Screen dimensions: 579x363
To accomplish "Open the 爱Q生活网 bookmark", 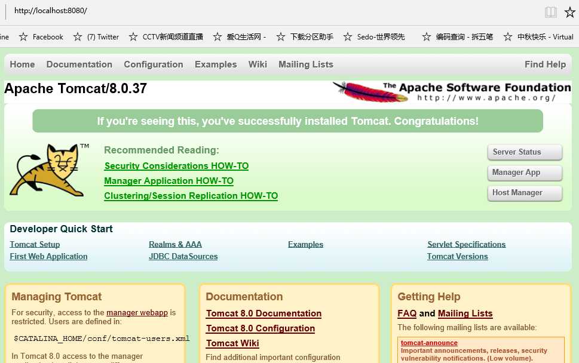I will click(x=240, y=37).
